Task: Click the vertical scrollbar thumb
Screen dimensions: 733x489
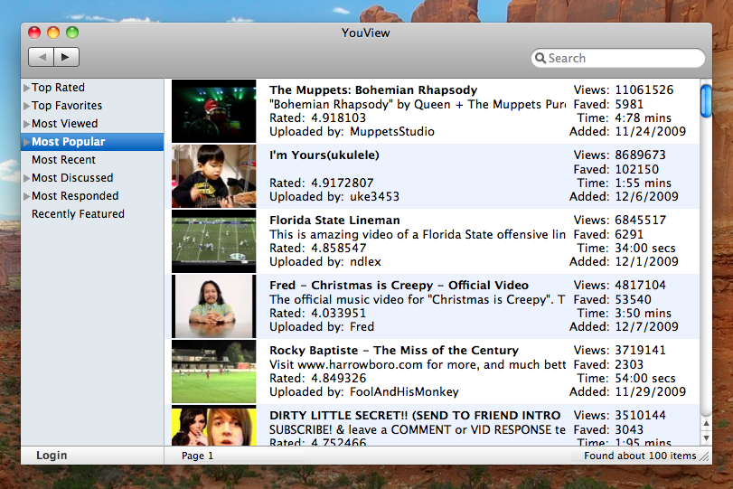Action: (706, 101)
